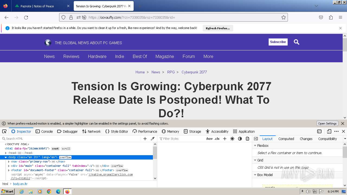Show more sidebar tabs dropdown arrow

coord(345,139)
